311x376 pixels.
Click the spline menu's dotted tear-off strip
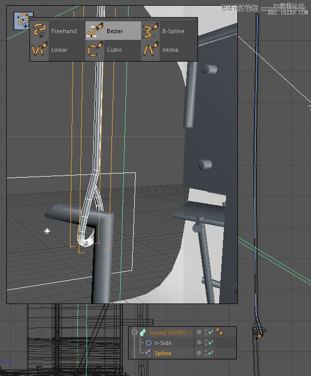point(114,19)
